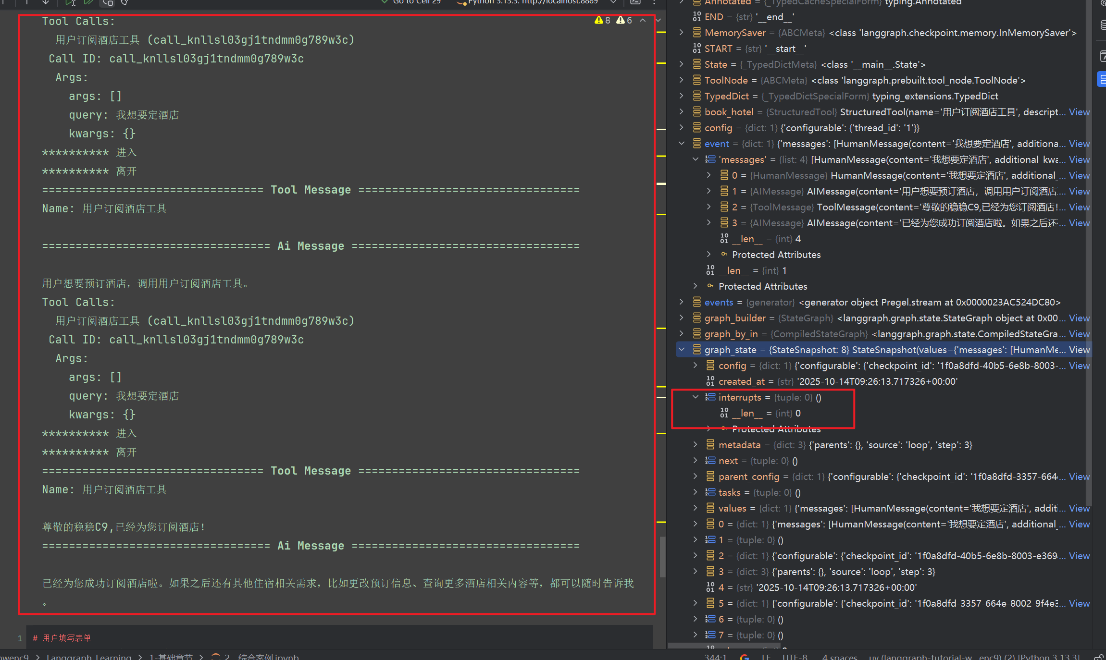Expand the MemorySaver variable
The height and width of the screenshot is (660, 1106).
pyautogui.click(x=682, y=33)
